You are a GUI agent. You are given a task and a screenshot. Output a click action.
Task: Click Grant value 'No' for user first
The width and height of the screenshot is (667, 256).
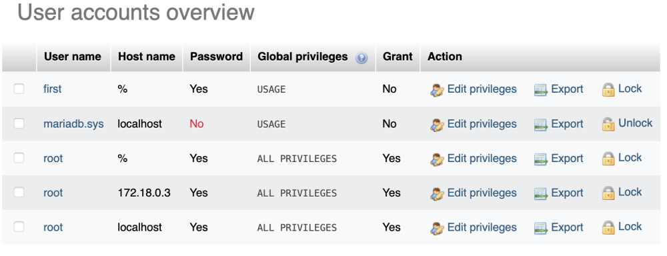click(x=390, y=89)
